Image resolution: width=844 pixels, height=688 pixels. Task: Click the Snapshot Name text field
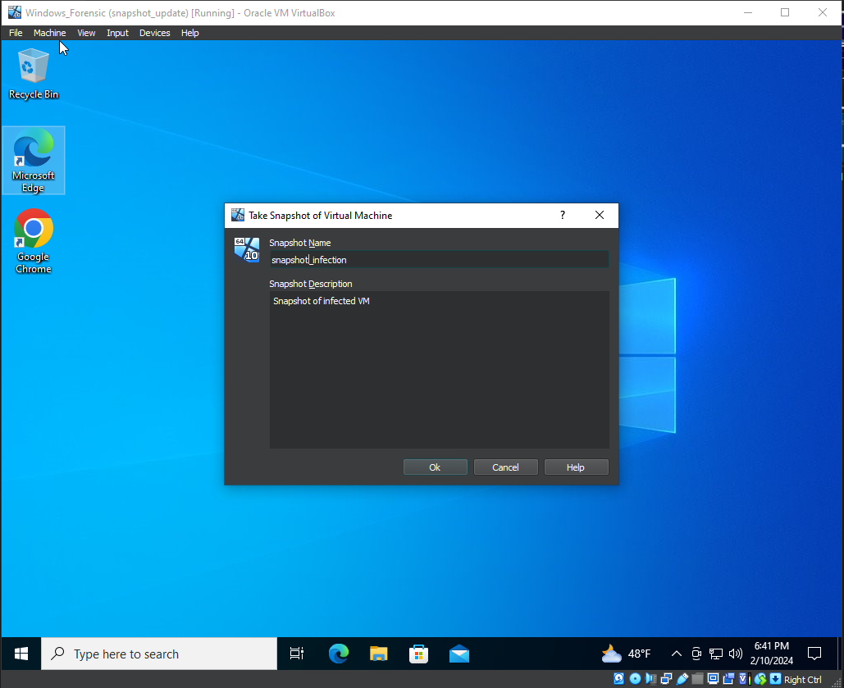pos(439,260)
